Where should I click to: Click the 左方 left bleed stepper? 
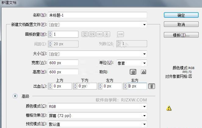click(100, 86)
